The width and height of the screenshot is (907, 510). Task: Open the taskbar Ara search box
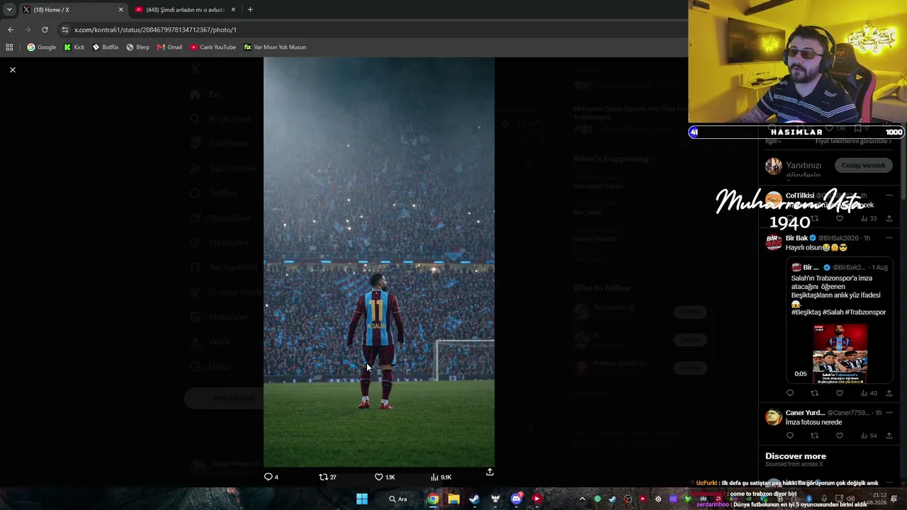398,499
